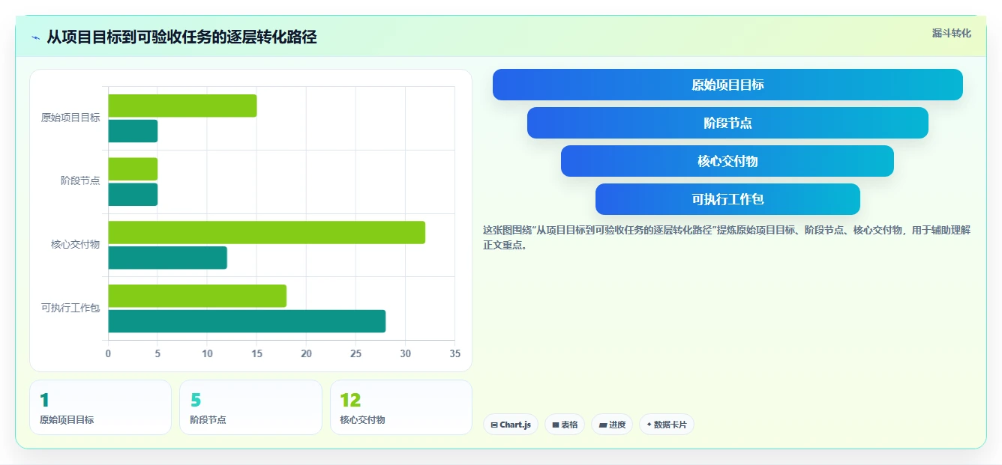Click the title 从项目目标到可验收任务的逐层转化路径

coord(181,37)
